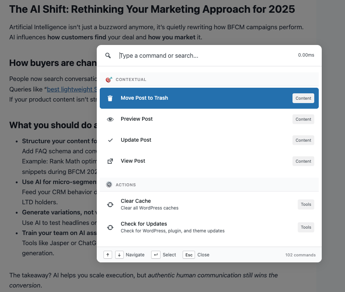The height and width of the screenshot is (292, 345).
Task: Click the Enter select key button
Action: coord(156,255)
